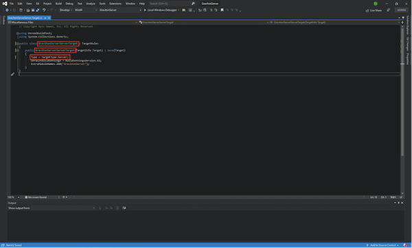Open the Properties side tab
412x248 pixels.
407,59
